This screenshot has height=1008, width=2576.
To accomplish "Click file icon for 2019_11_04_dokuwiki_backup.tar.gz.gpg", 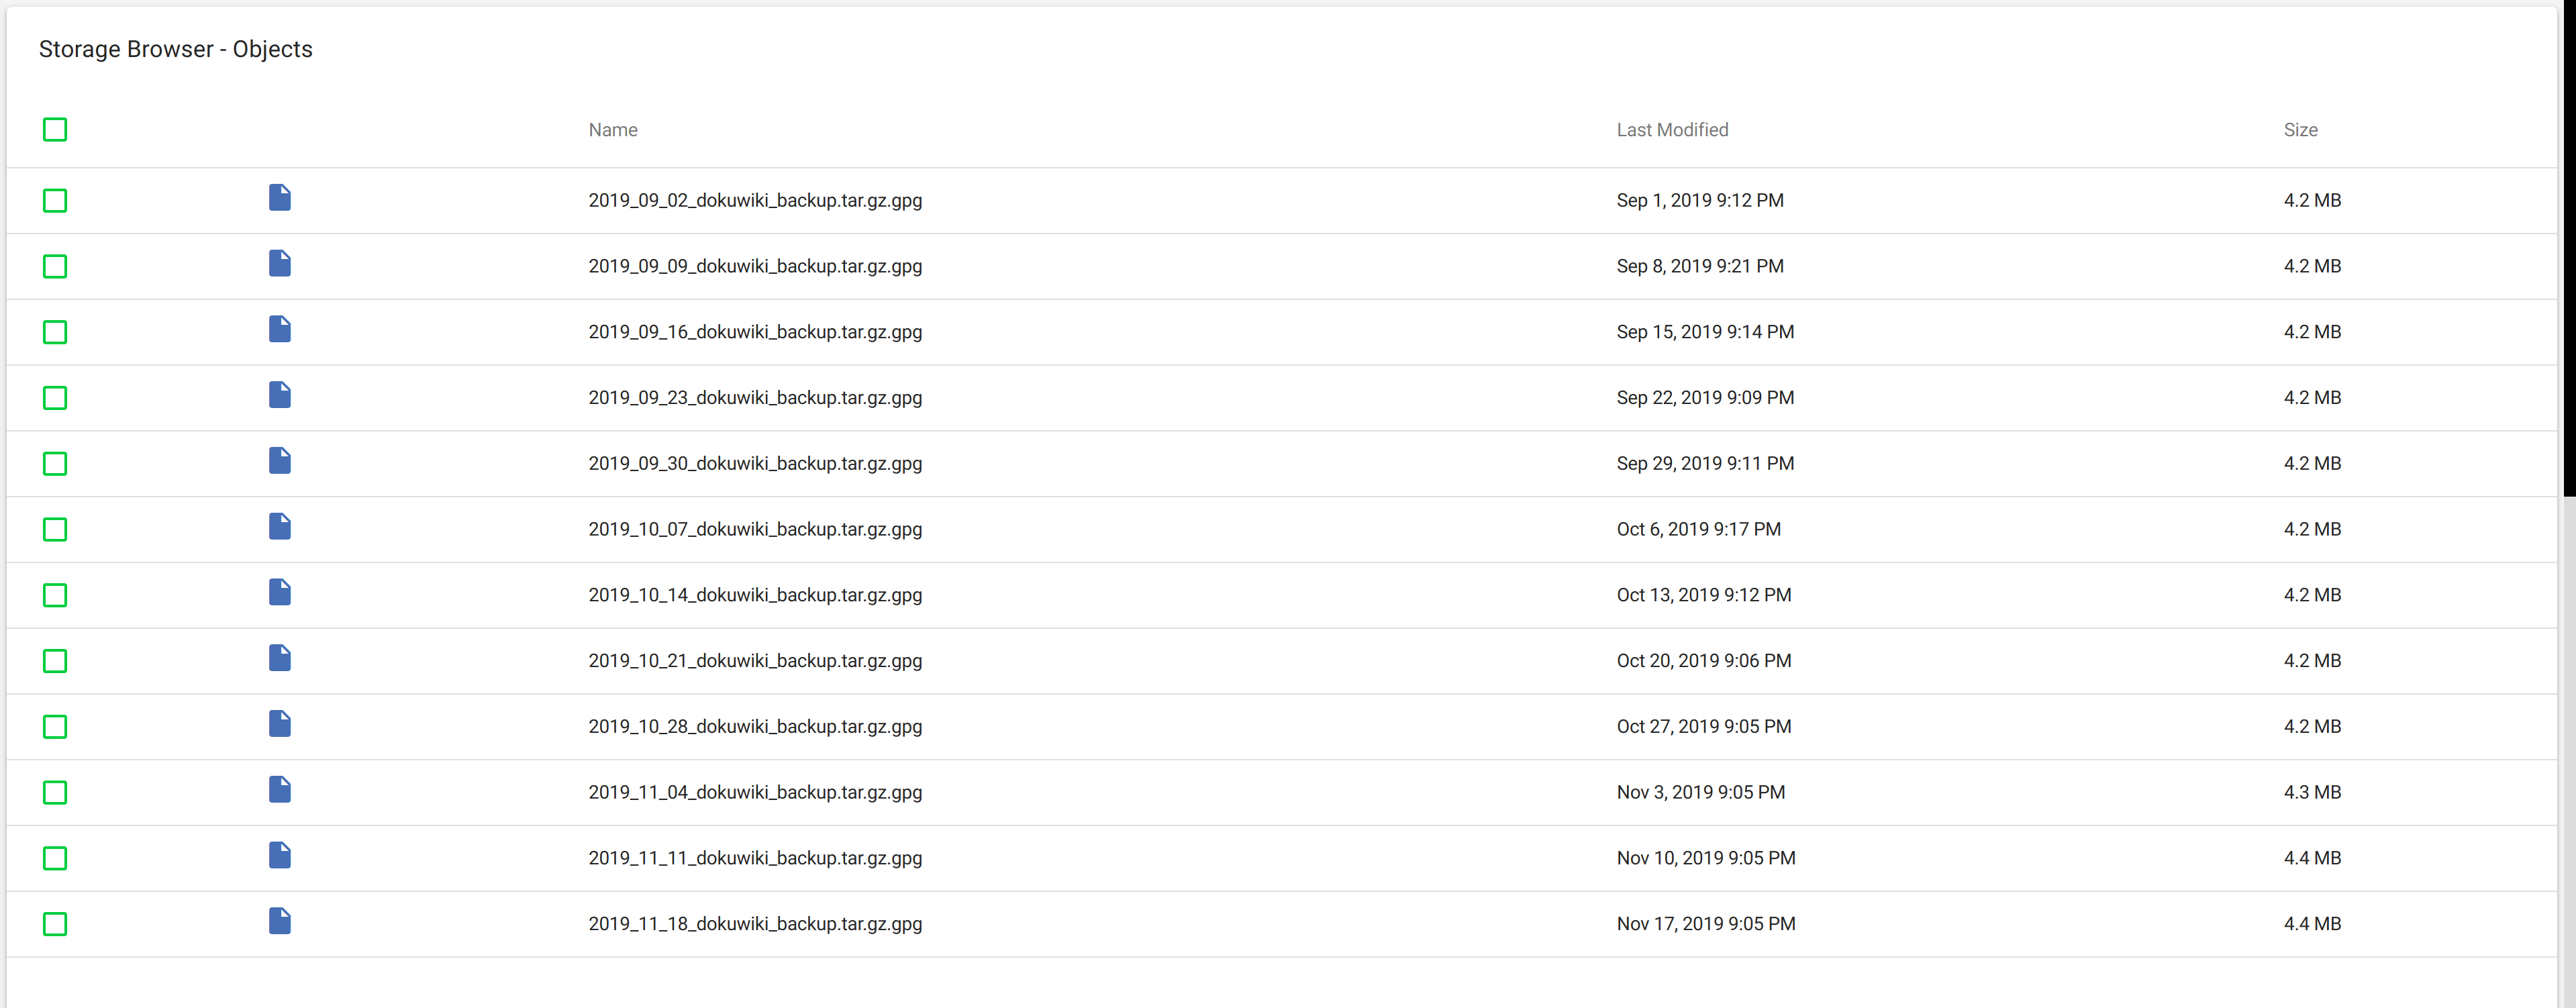I will (x=280, y=790).
